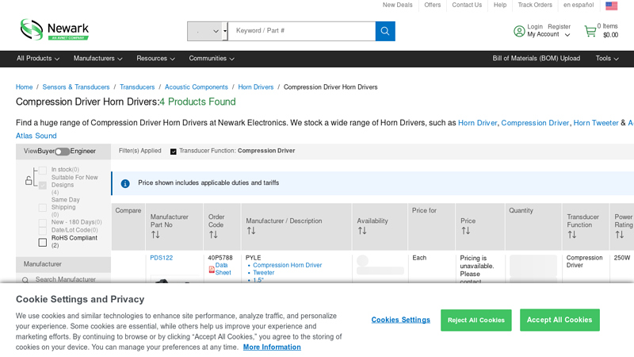
Task: Click the My Account user icon
Action: [x=519, y=31]
